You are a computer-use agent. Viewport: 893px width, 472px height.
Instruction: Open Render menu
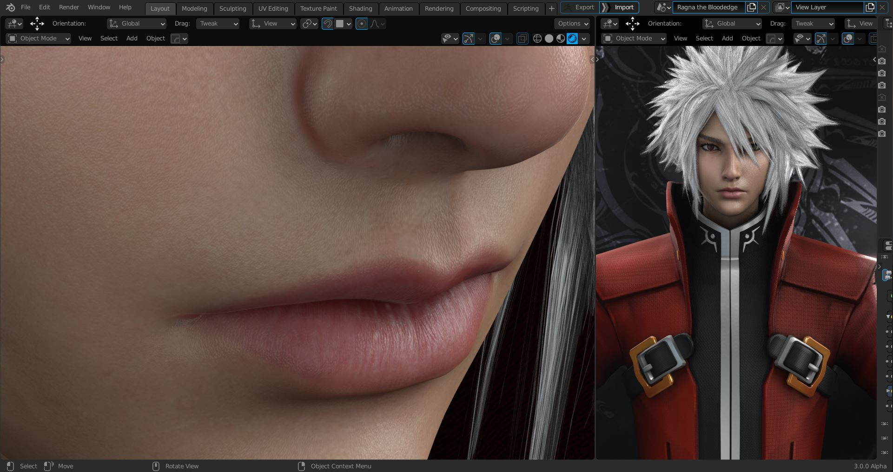click(x=69, y=7)
